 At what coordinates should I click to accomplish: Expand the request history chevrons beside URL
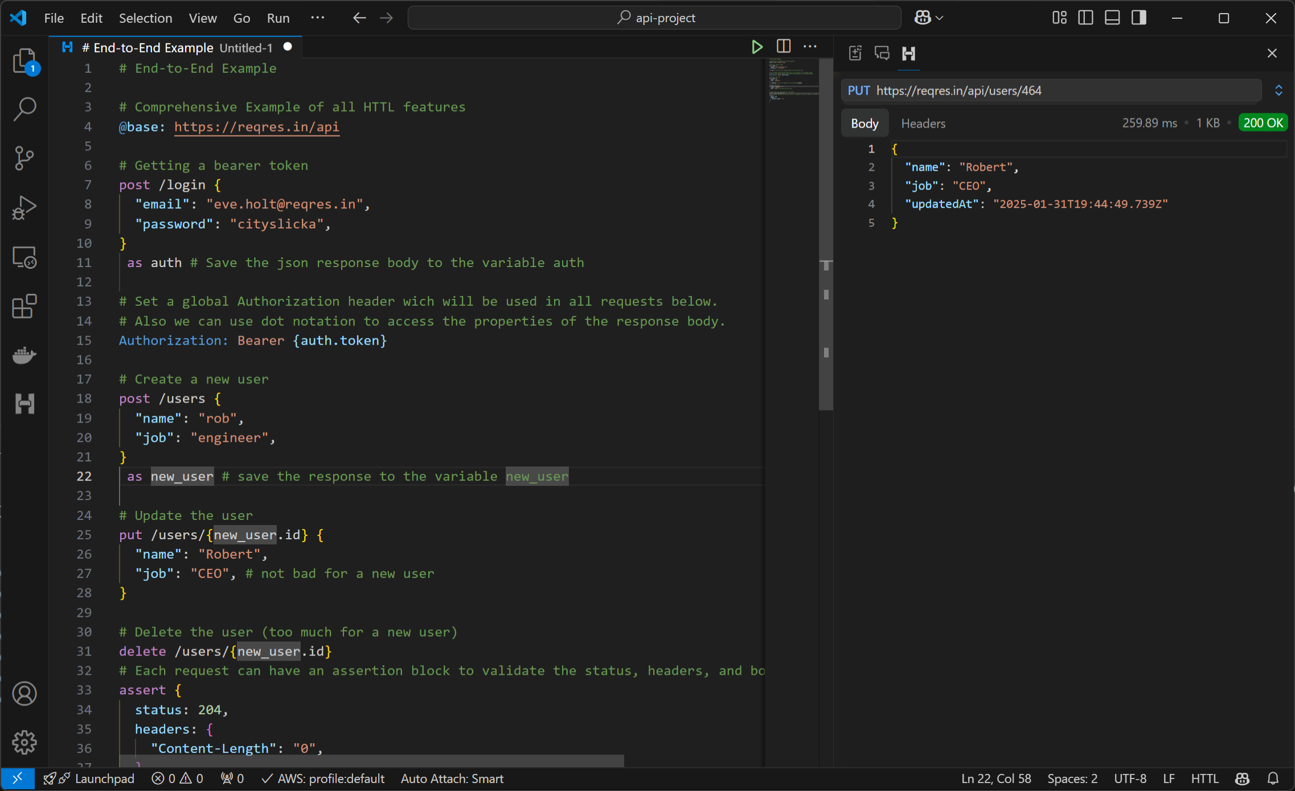(1278, 91)
